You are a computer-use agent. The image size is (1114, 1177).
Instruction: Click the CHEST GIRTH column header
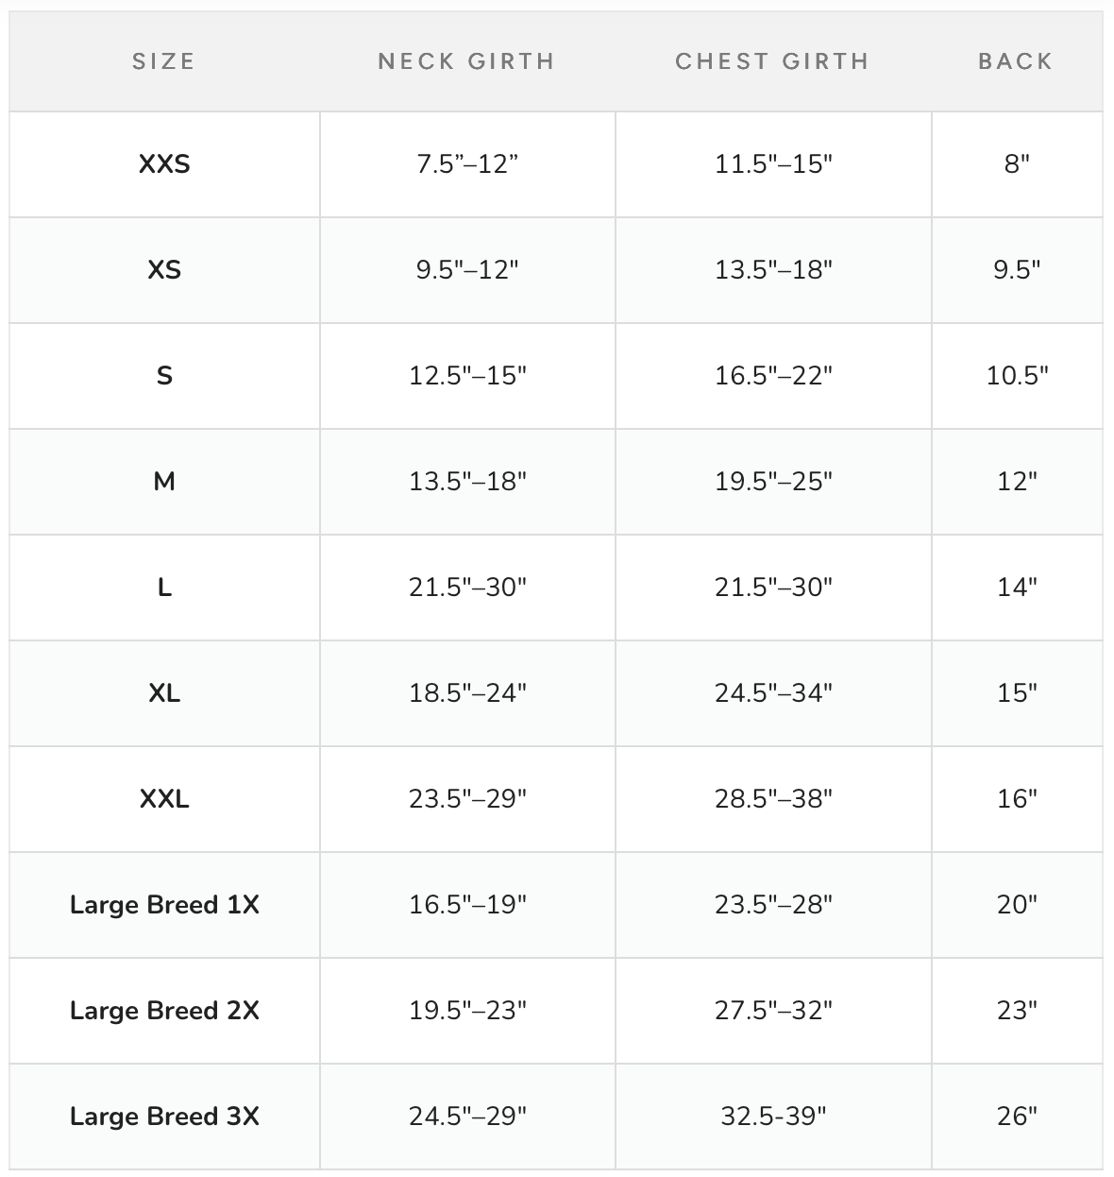coord(772,61)
